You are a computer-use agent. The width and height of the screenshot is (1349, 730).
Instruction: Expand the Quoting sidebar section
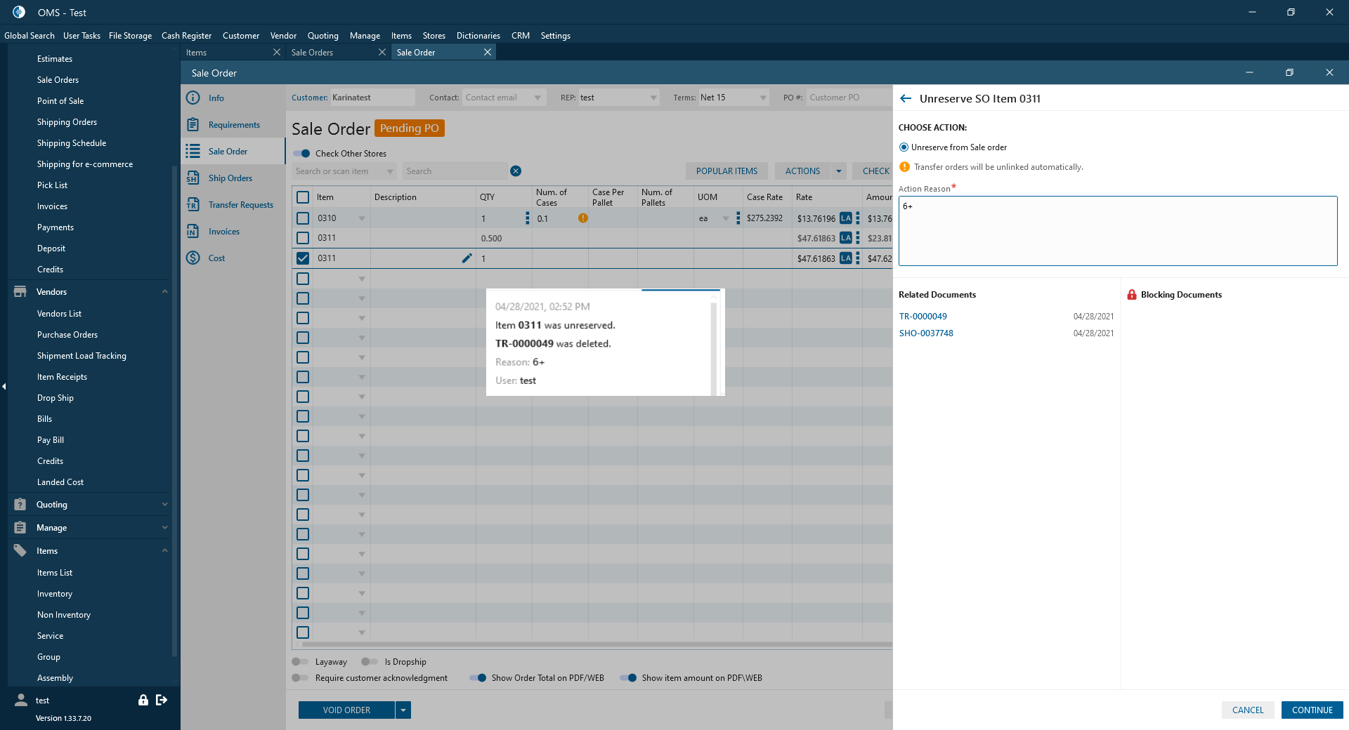[x=165, y=504]
